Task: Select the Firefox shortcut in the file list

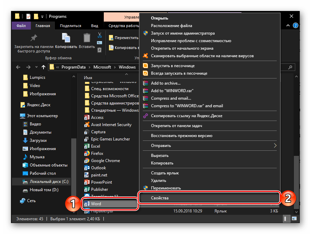Action: [x=87, y=153]
